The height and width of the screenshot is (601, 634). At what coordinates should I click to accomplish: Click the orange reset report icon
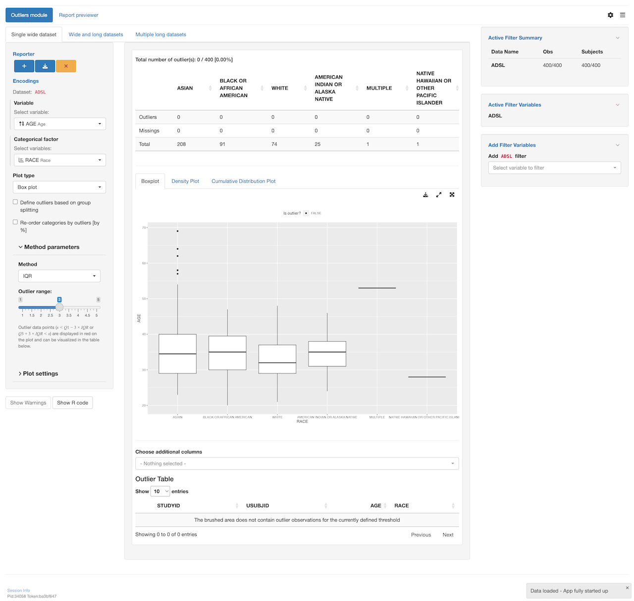point(66,66)
